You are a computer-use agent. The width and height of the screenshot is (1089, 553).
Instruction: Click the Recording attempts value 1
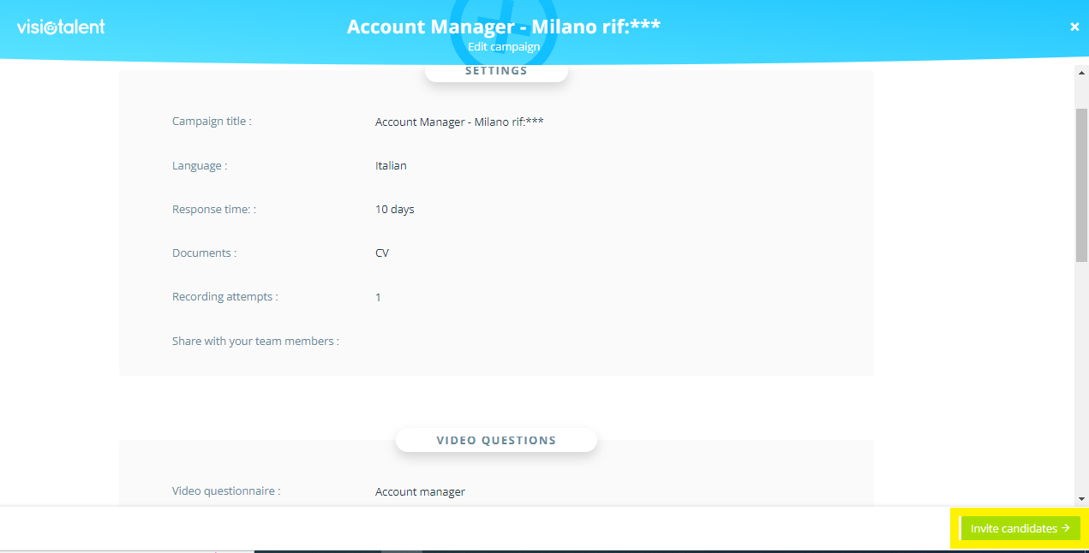[378, 297]
